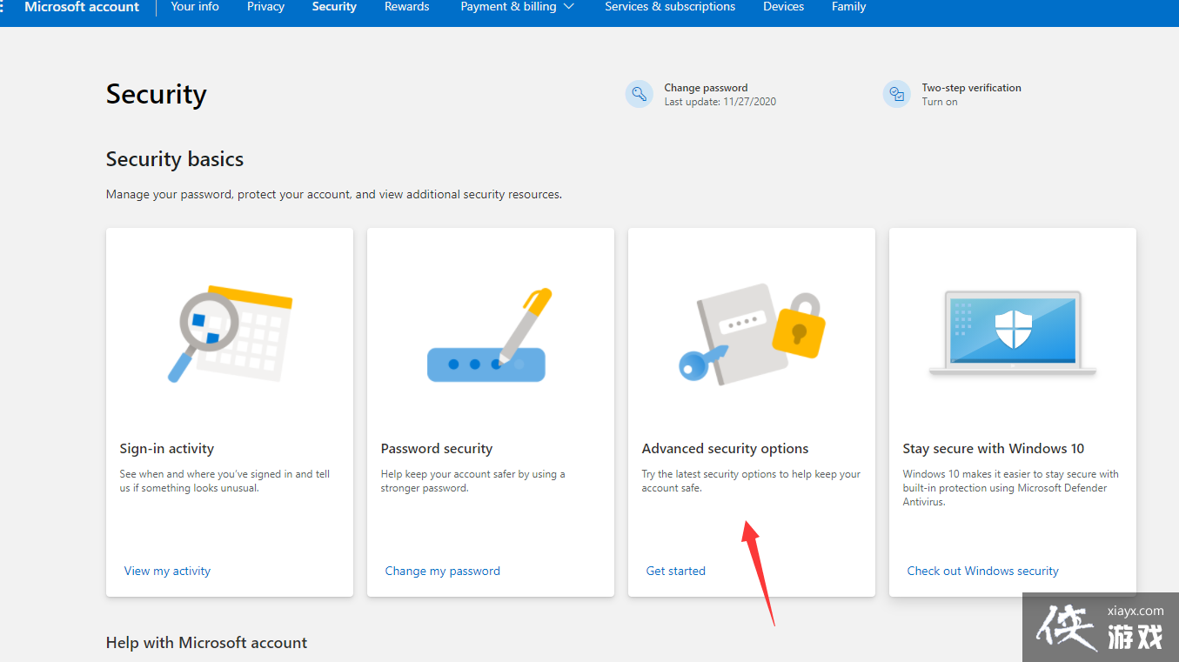Image resolution: width=1179 pixels, height=662 pixels.
Task: Click the Windows 10 laptop shield illustration
Action: click(1013, 333)
